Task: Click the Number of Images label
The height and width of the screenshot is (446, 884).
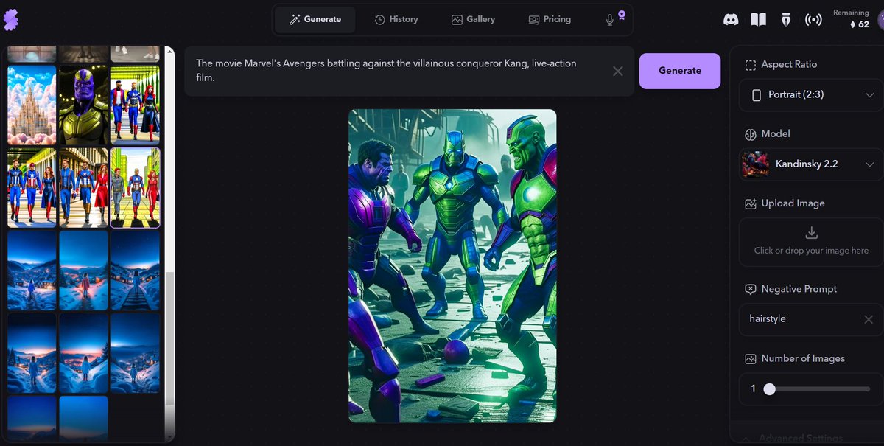Action: click(803, 358)
